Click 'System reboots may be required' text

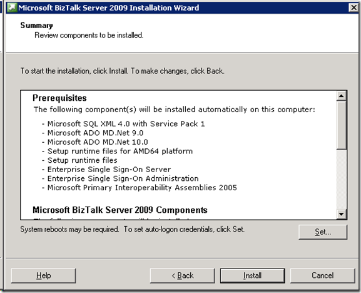coord(69,229)
